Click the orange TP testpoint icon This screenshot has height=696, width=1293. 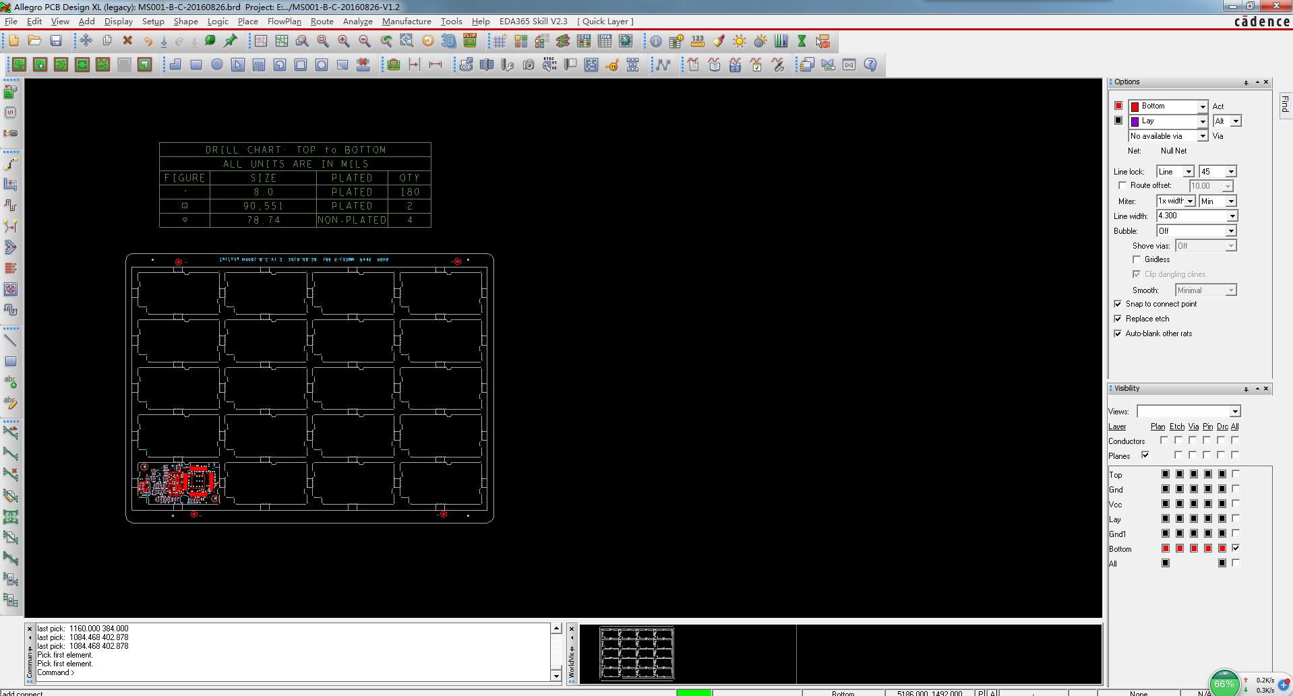(x=612, y=65)
